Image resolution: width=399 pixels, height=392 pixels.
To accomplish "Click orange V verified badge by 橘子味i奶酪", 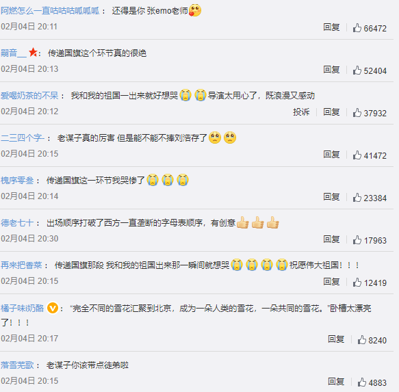I will click(53, 308).
